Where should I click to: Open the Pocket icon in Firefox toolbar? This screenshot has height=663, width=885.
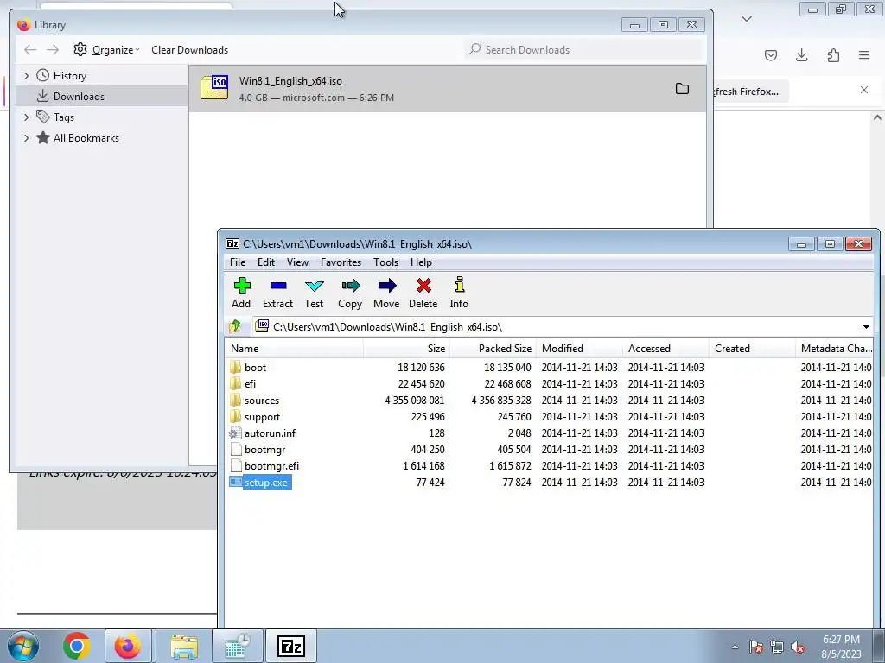[x=771, y=54]
